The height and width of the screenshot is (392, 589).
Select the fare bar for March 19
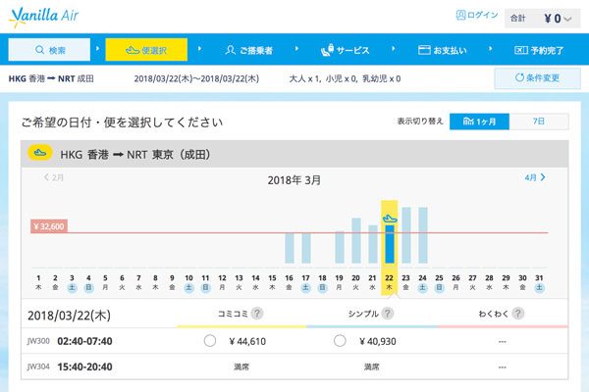coord(340,247)
